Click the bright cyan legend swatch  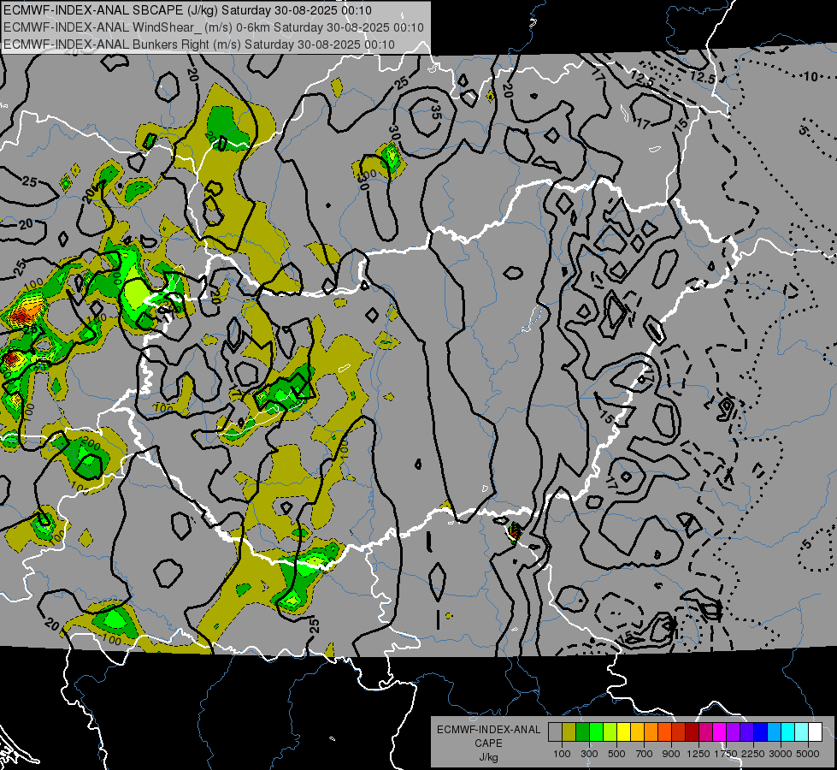click(788, 732)
